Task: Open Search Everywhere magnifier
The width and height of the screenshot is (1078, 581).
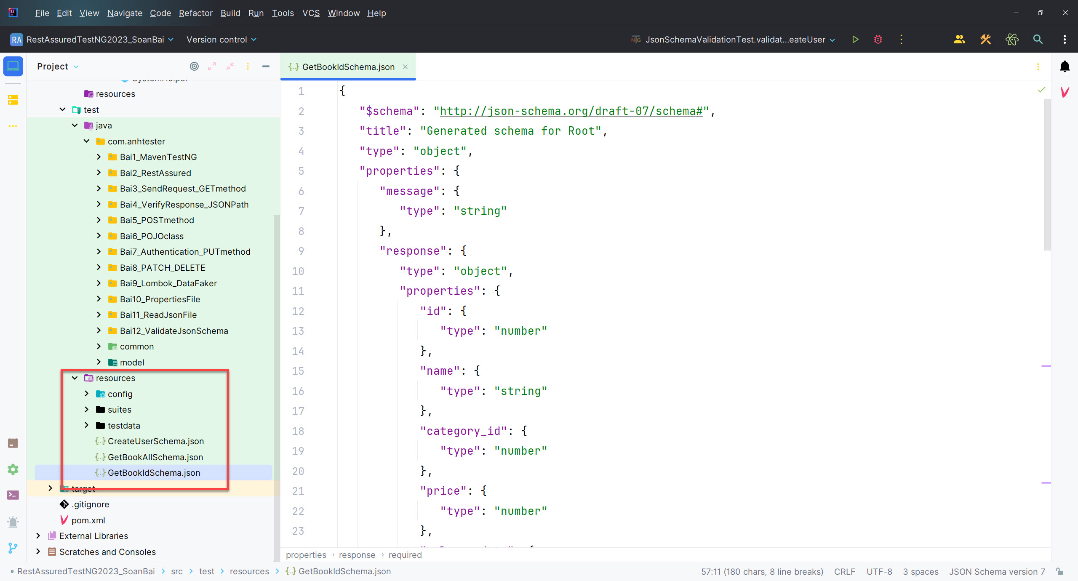Action: tap(1038, 39)
